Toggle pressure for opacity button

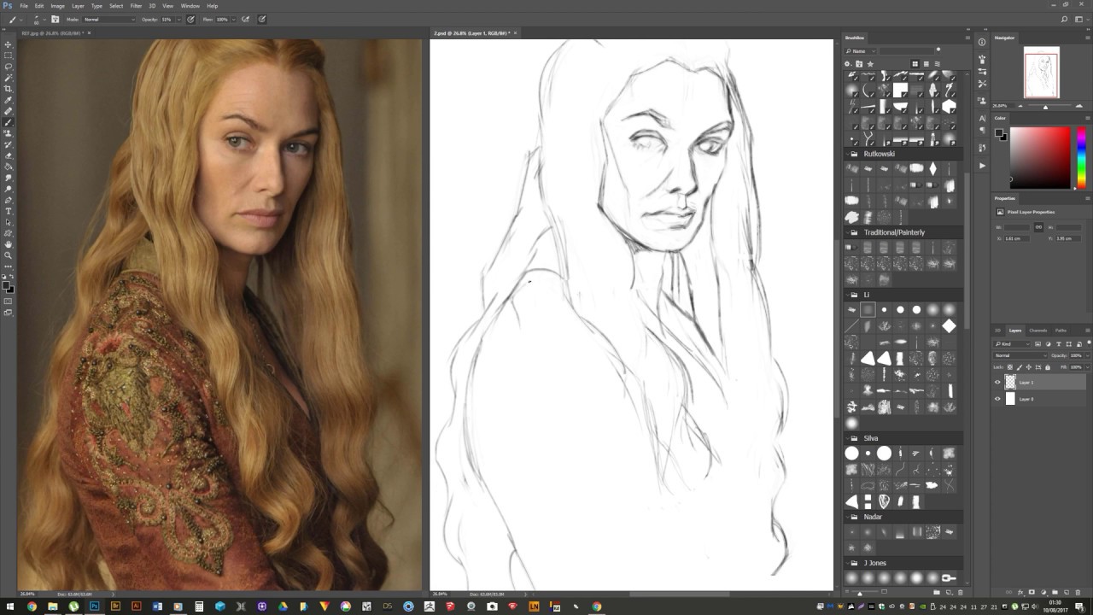tap(190, 19)
